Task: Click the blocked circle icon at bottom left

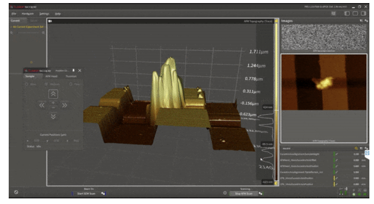Action: tap(16, 192)
